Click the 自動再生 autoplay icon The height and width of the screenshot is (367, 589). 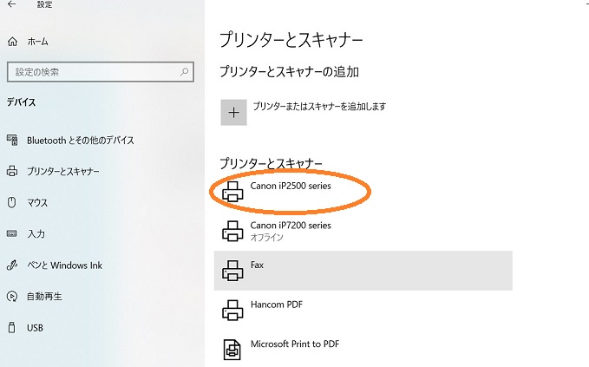(x=12, y=297)
